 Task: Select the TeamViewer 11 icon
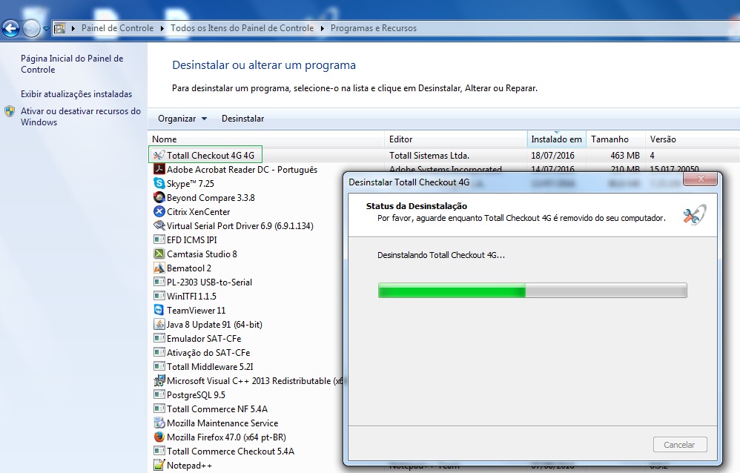pyautogui.click(x=159, y=310)
